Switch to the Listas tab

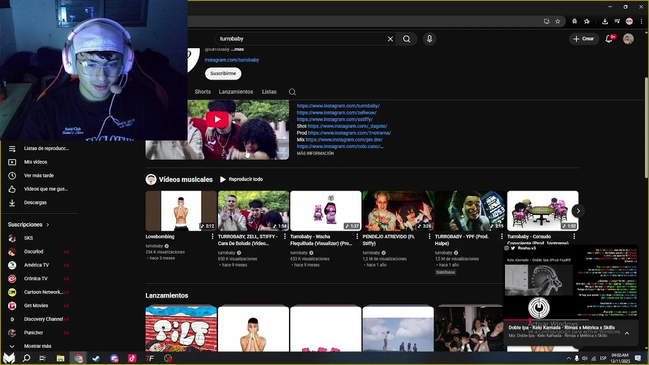pos(269,92)
